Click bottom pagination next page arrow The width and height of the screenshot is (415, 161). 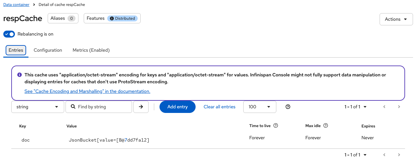click(x=399, y=155)
